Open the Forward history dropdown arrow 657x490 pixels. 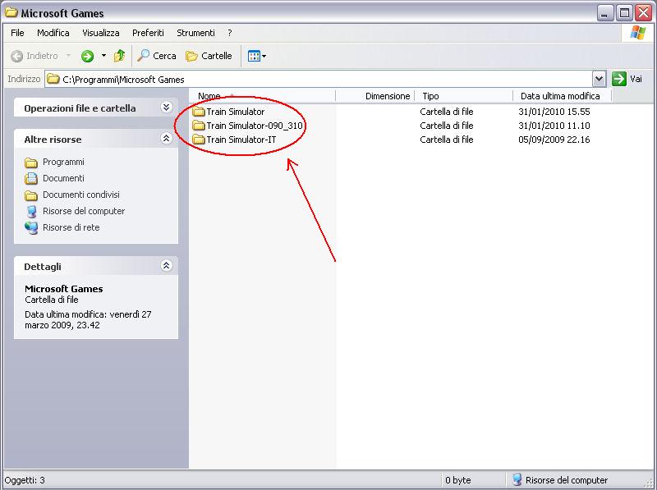click(x=103, y=56)
